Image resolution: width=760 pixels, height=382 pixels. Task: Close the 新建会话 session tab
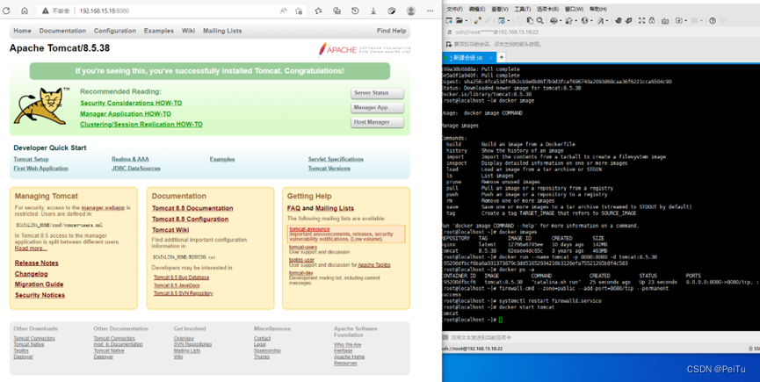coord(490,58)
